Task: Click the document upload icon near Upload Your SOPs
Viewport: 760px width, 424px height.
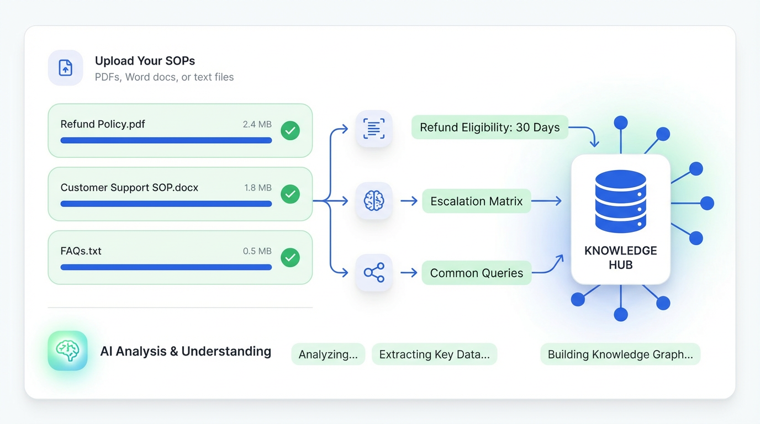Action: 65,67
